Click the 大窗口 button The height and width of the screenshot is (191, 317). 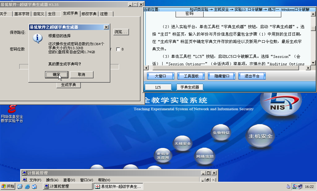161,76
